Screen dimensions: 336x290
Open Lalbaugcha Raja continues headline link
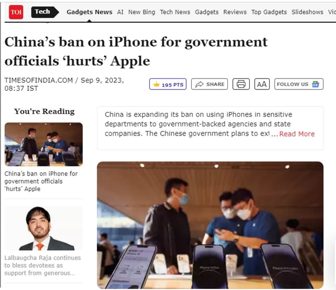43,265
